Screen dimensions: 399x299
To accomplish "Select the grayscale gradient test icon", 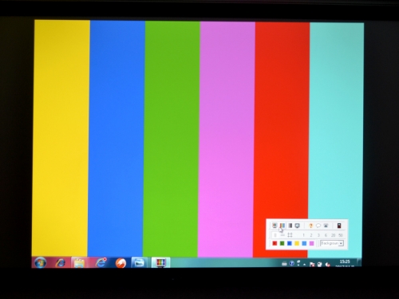I will tap(290, 226).
